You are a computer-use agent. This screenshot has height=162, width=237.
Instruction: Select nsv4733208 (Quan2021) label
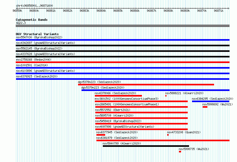pos(184,132)
